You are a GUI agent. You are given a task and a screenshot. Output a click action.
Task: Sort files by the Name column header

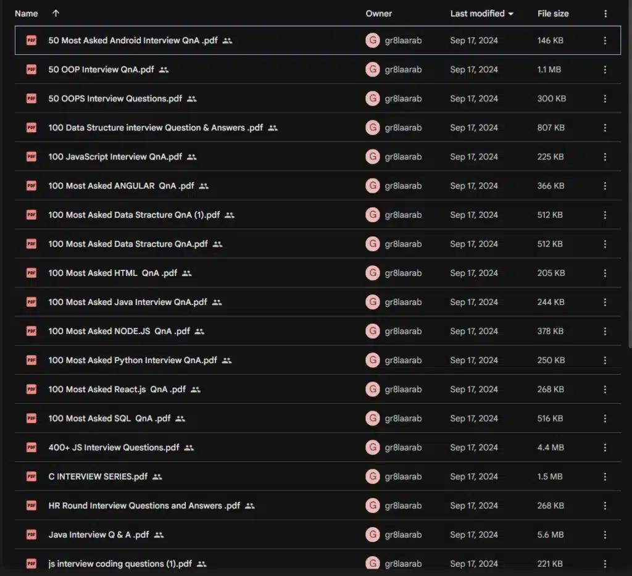click(x=27, y=14)
